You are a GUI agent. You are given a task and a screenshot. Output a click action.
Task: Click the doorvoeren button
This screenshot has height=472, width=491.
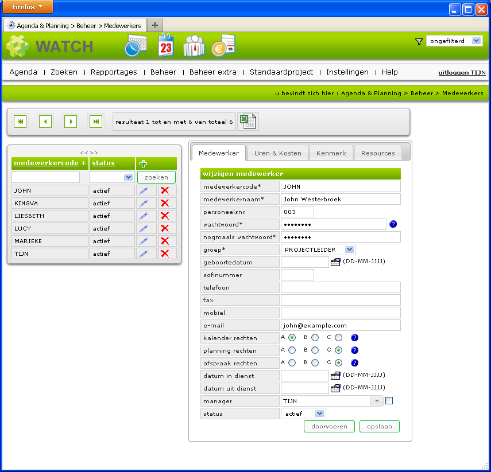pos(329,426)
